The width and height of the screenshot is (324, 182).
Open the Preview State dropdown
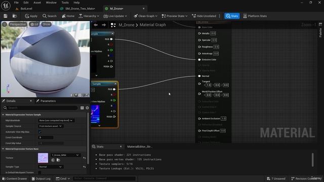(175, 16)
